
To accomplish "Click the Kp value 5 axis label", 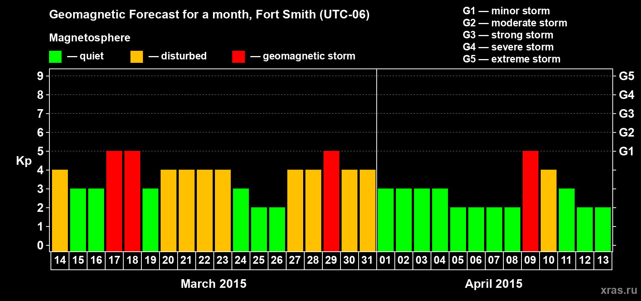I will click(40, 151).
